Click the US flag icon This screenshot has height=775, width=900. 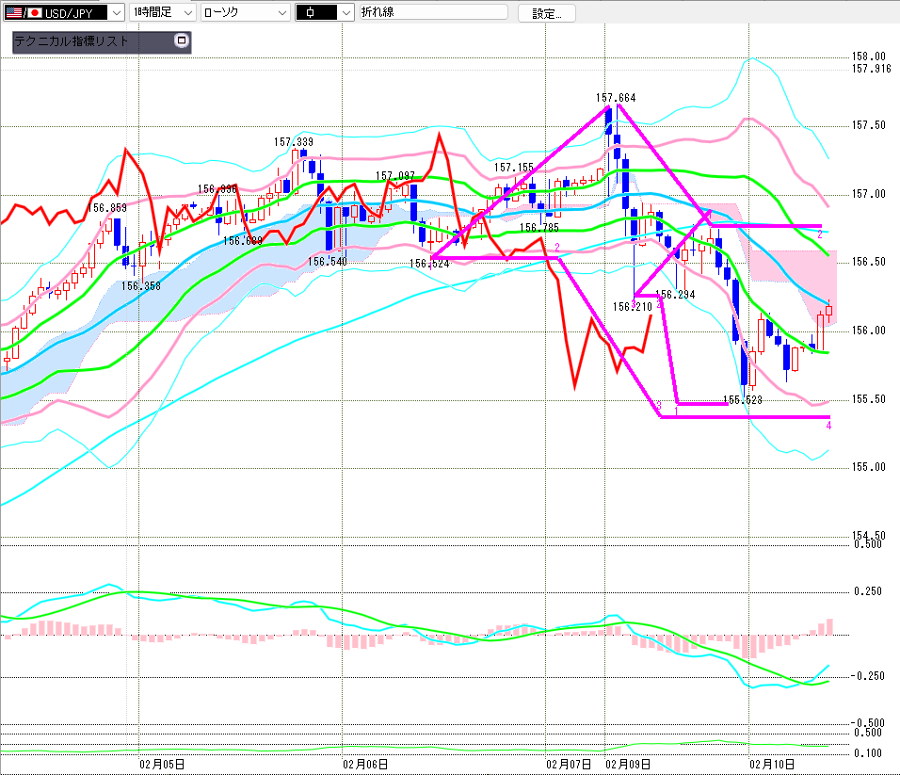click(13, 12)
